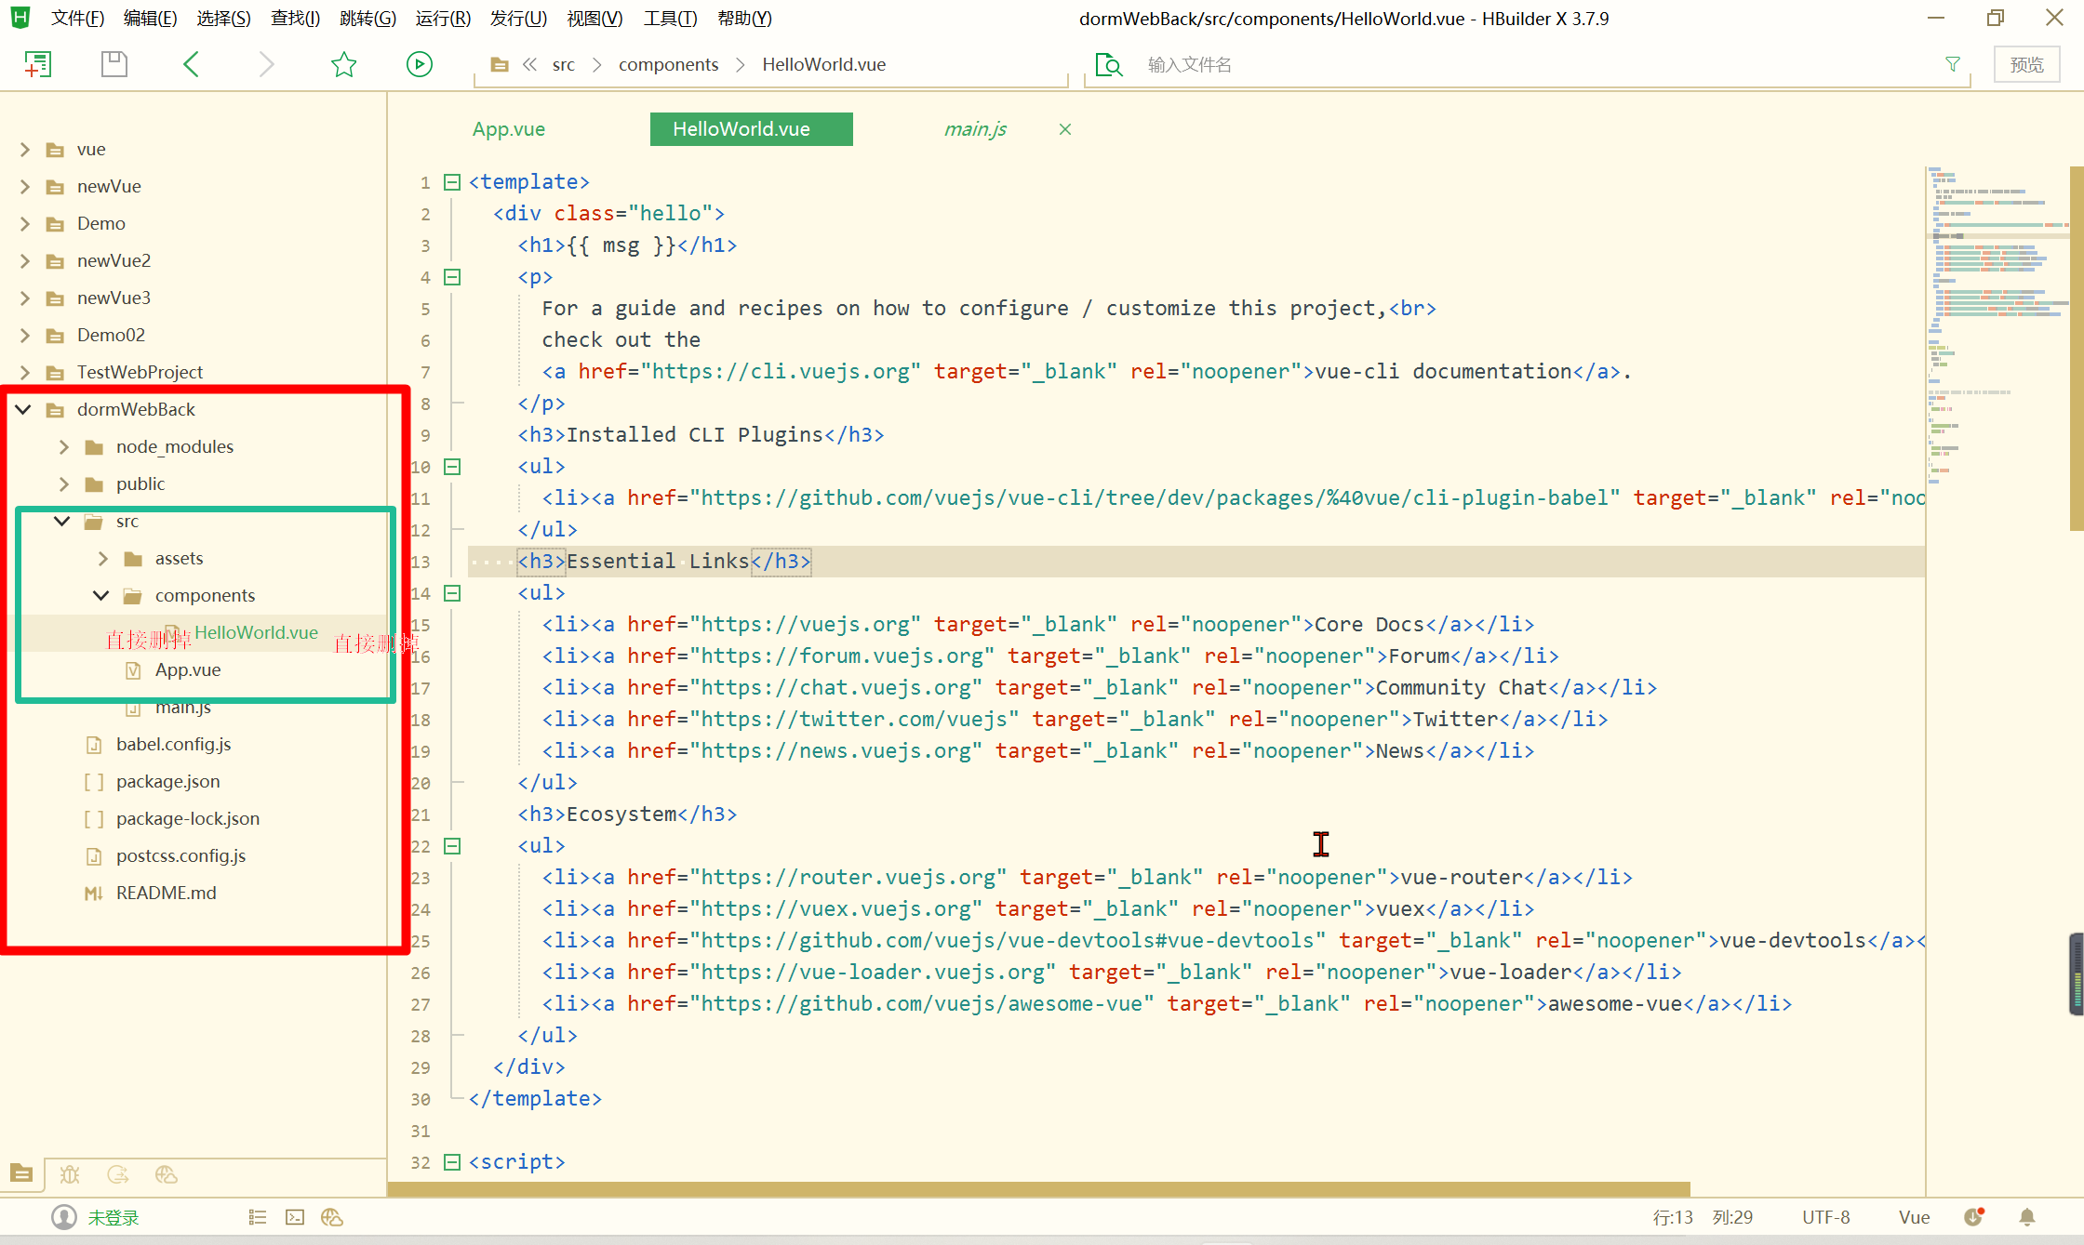Go back with the left arrow icon
This screenshot has height=1245, width=2084.
click(x=191, y=64)
